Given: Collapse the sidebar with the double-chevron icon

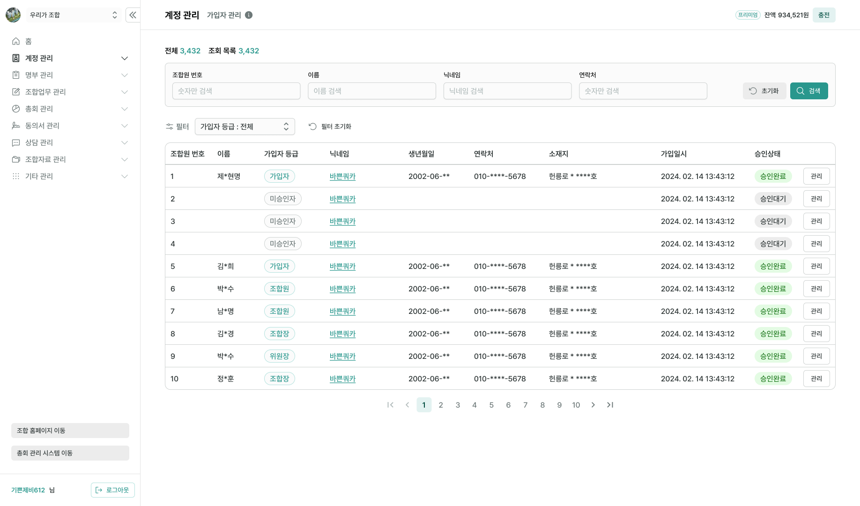Looking at the screenshot, I should (133, 15).
